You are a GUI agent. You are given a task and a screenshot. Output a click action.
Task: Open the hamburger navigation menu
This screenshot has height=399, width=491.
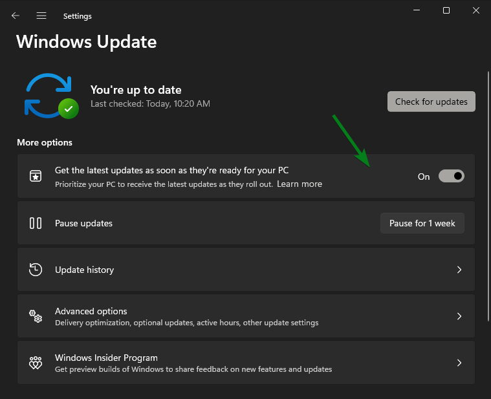click(x=41, y=16)
